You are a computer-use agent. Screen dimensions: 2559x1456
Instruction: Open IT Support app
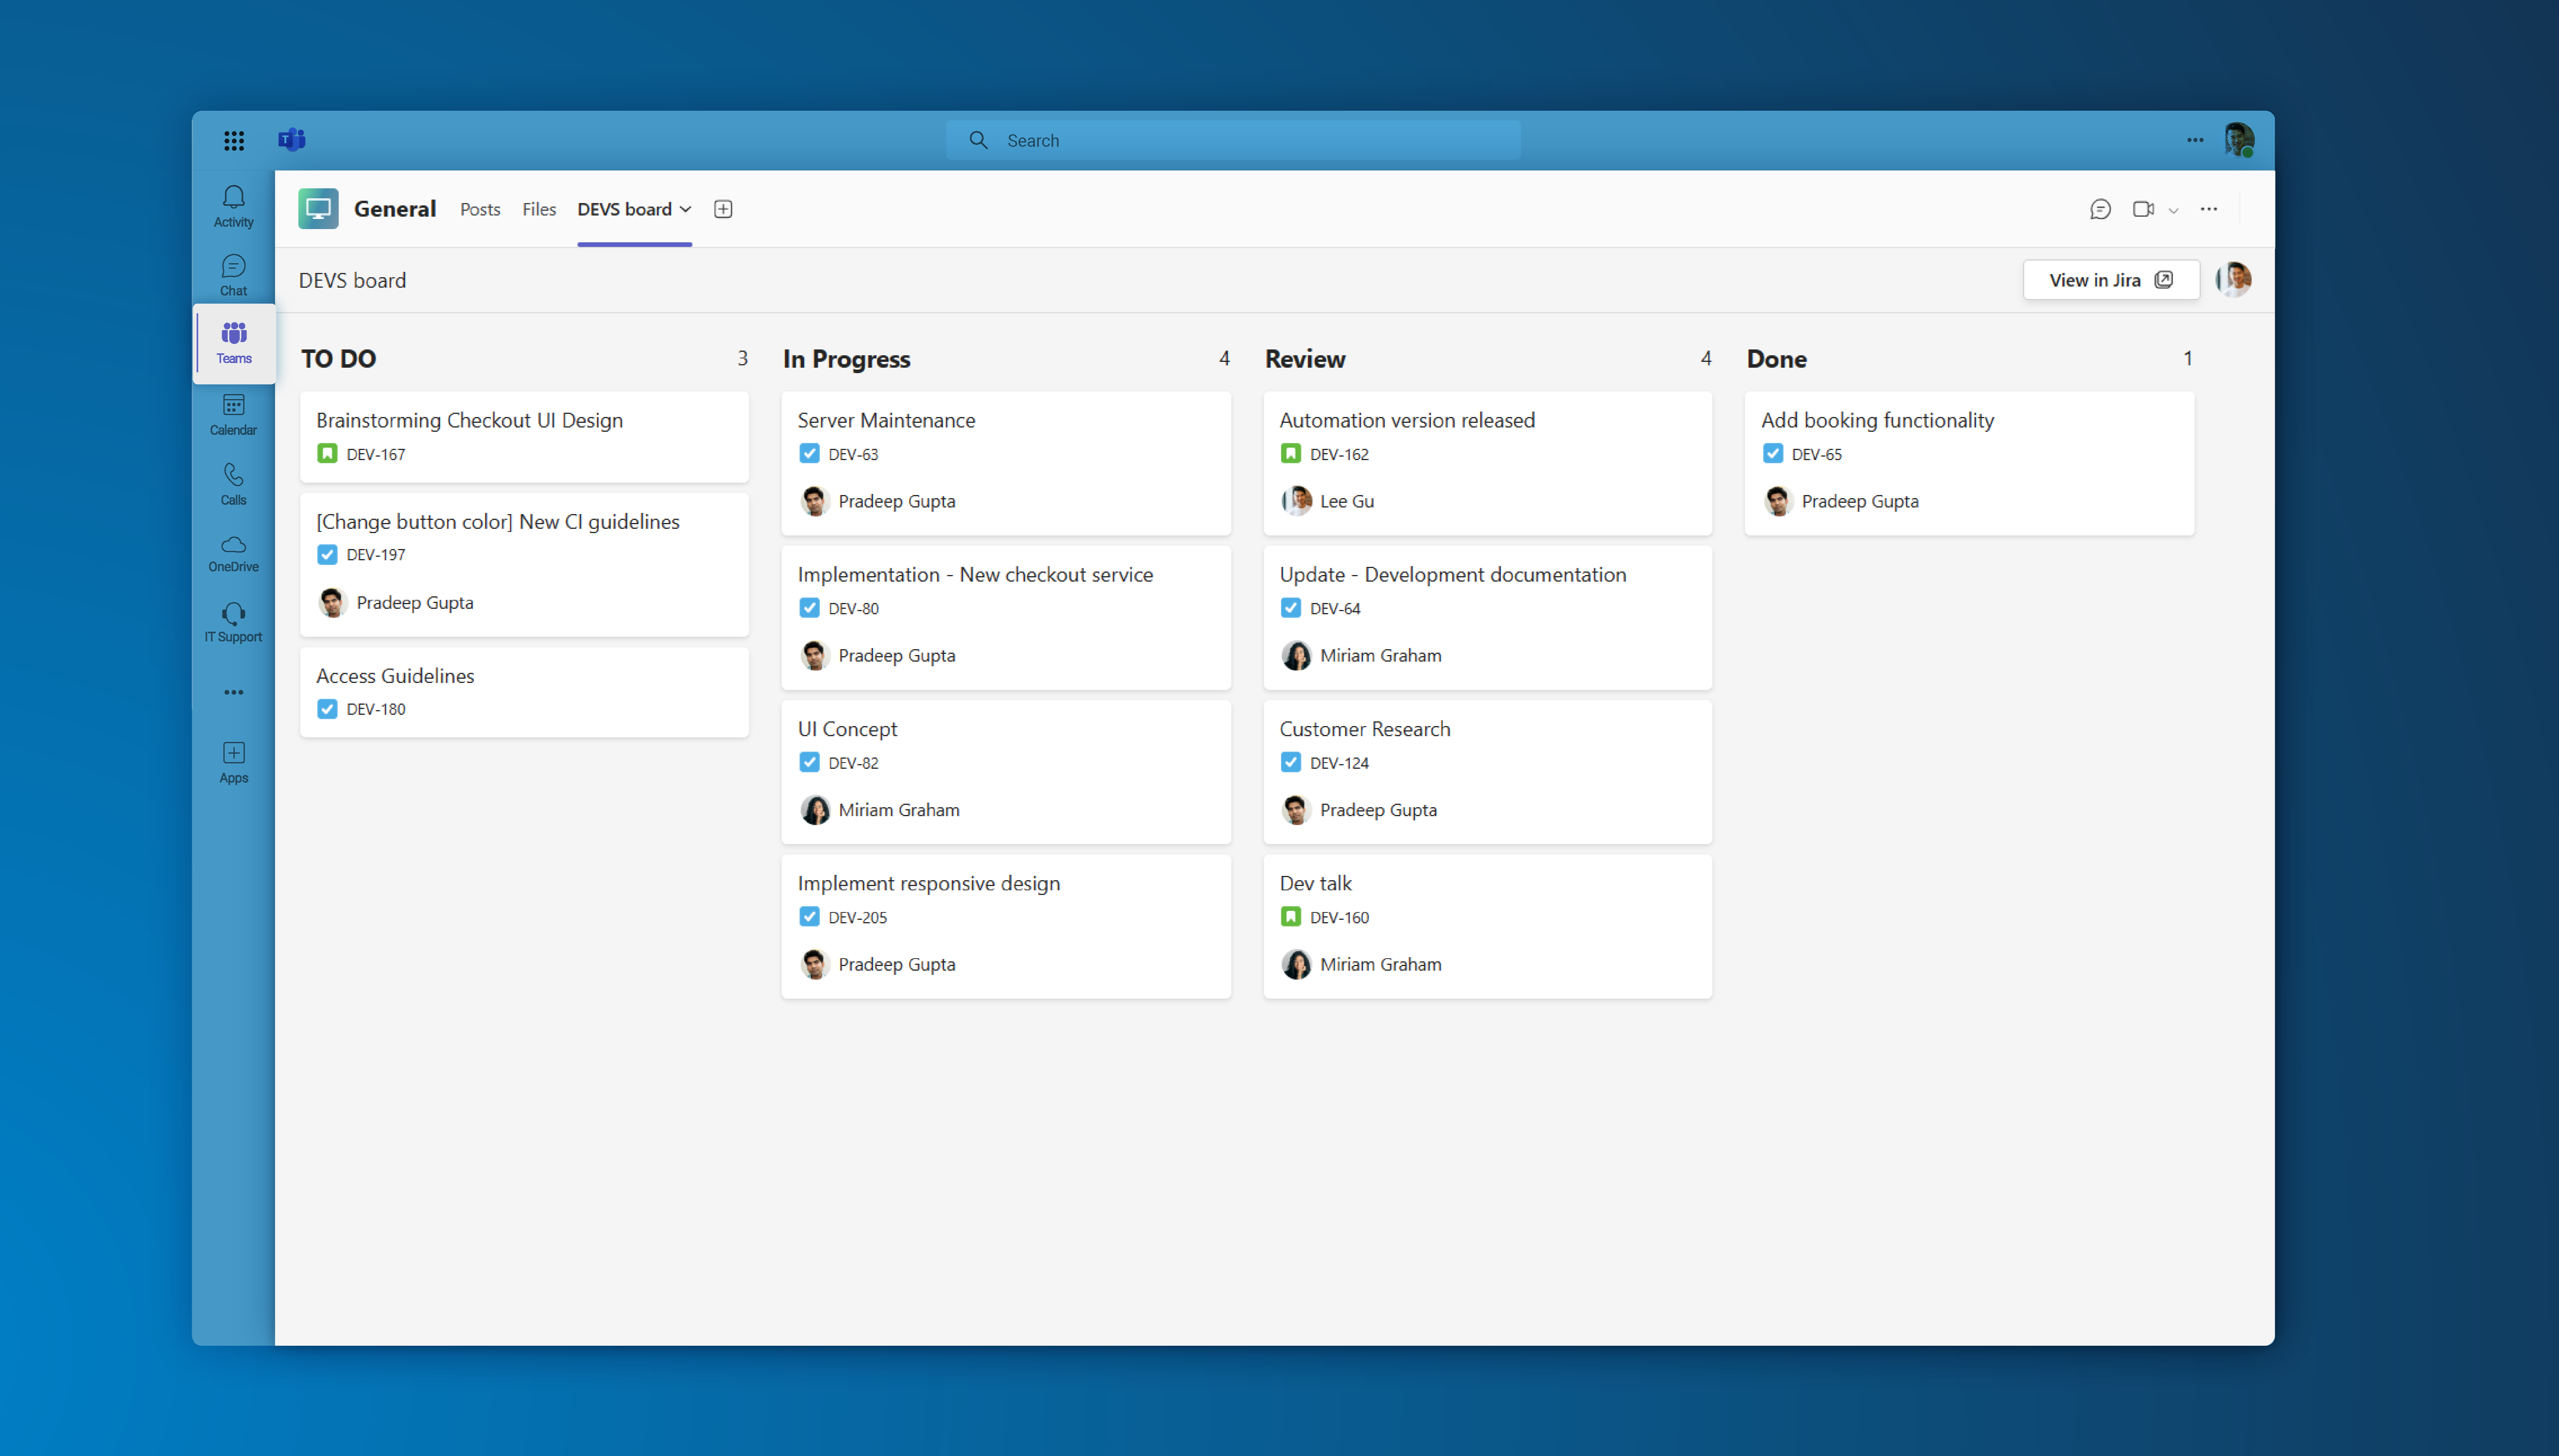233,622
